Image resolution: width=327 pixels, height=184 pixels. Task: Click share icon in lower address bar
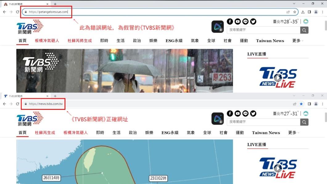tap(295, 104)
